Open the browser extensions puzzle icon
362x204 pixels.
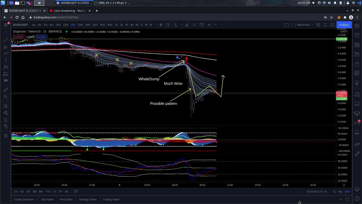(345, 18)
